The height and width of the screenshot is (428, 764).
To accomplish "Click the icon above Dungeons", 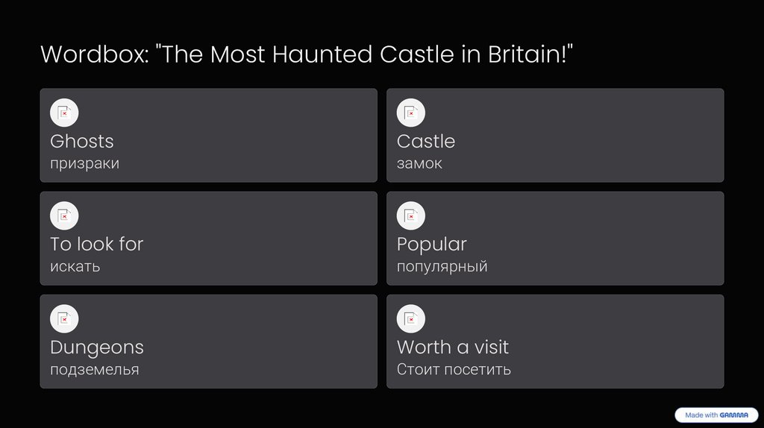I will point(64,318).
